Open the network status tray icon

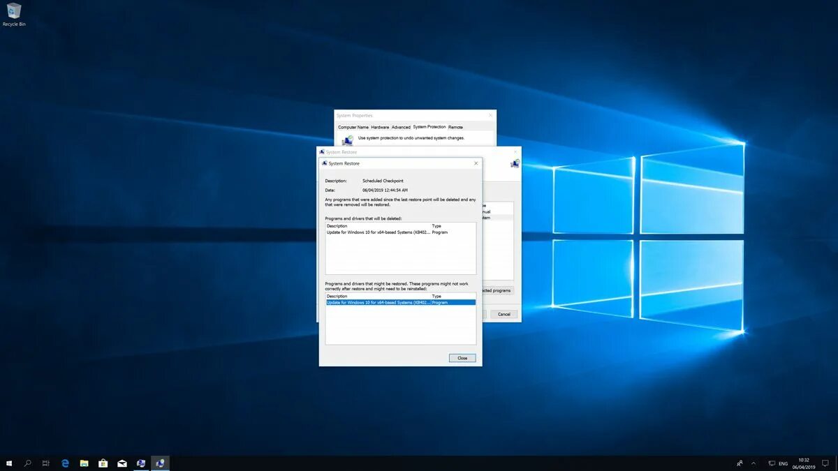772,463
